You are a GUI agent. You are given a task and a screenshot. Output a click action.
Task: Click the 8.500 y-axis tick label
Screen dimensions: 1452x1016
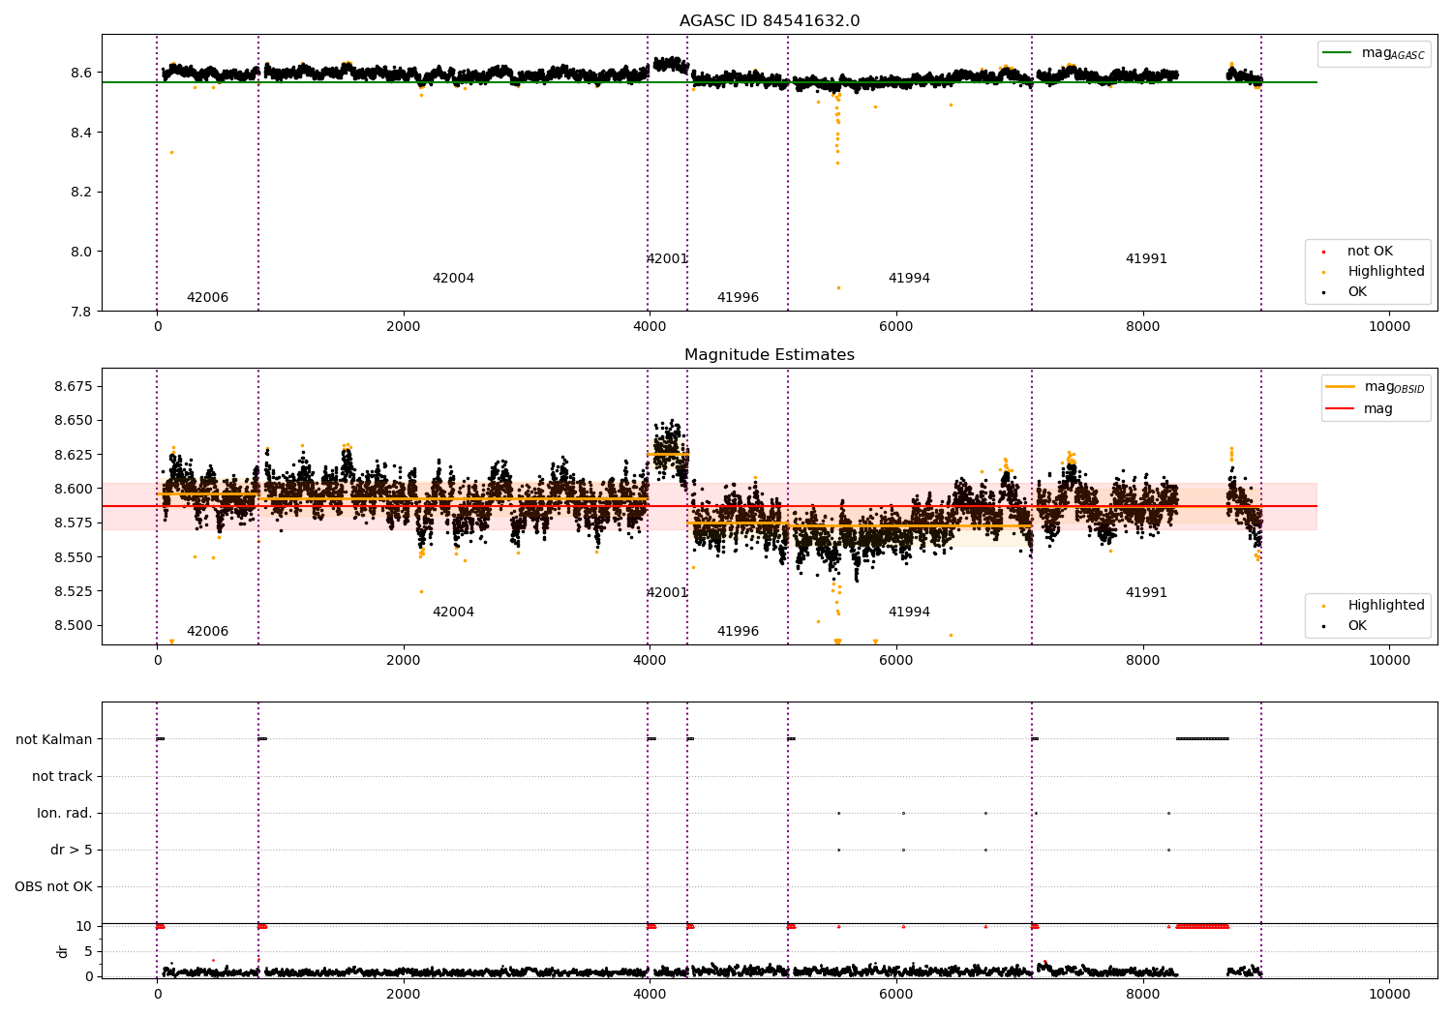click(74, 625)
